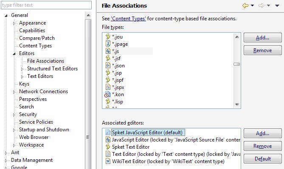Open the Web Browser preference page

[34, 137]
